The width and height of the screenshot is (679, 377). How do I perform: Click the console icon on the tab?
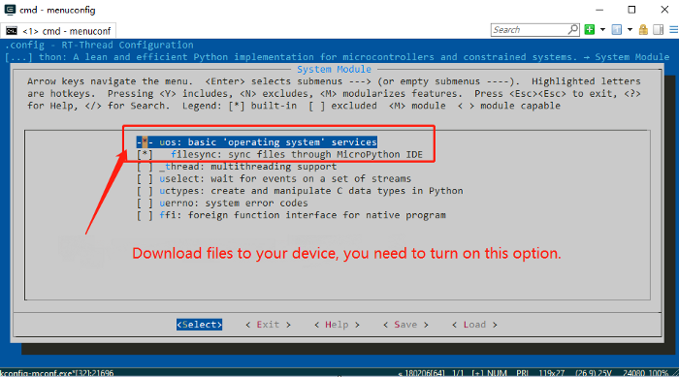pos(12,31)
